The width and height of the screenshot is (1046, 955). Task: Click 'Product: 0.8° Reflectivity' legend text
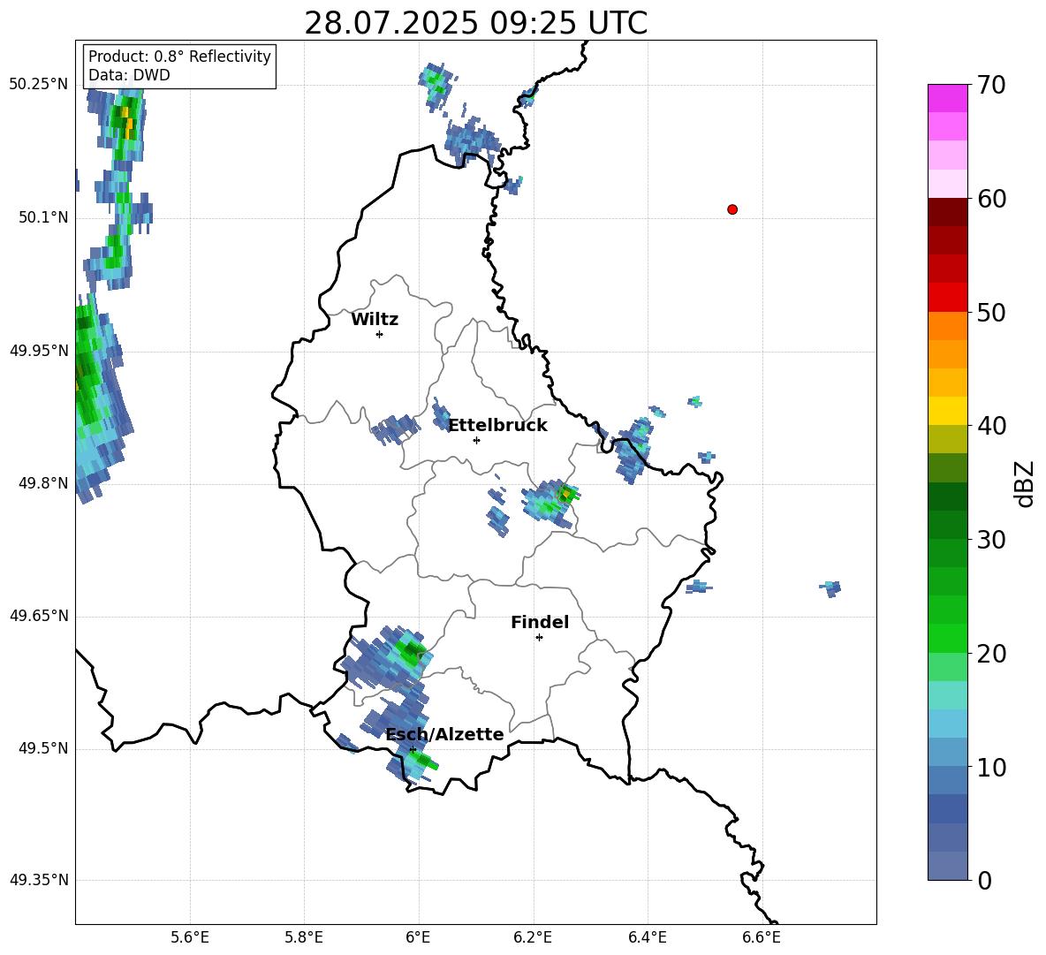179,57
